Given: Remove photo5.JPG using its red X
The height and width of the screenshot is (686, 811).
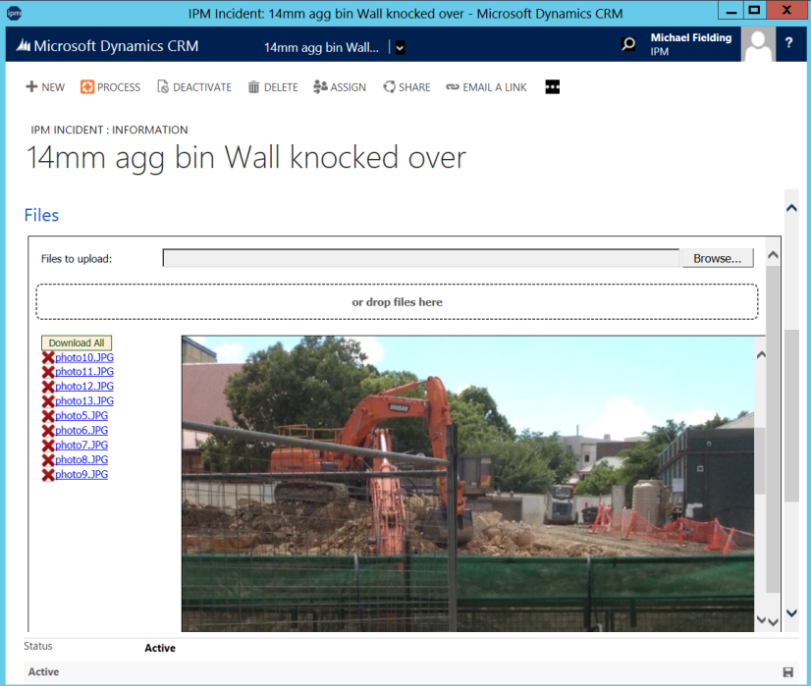Looking at the screenshot, I should pyautogui.click(x=47, y=416).
